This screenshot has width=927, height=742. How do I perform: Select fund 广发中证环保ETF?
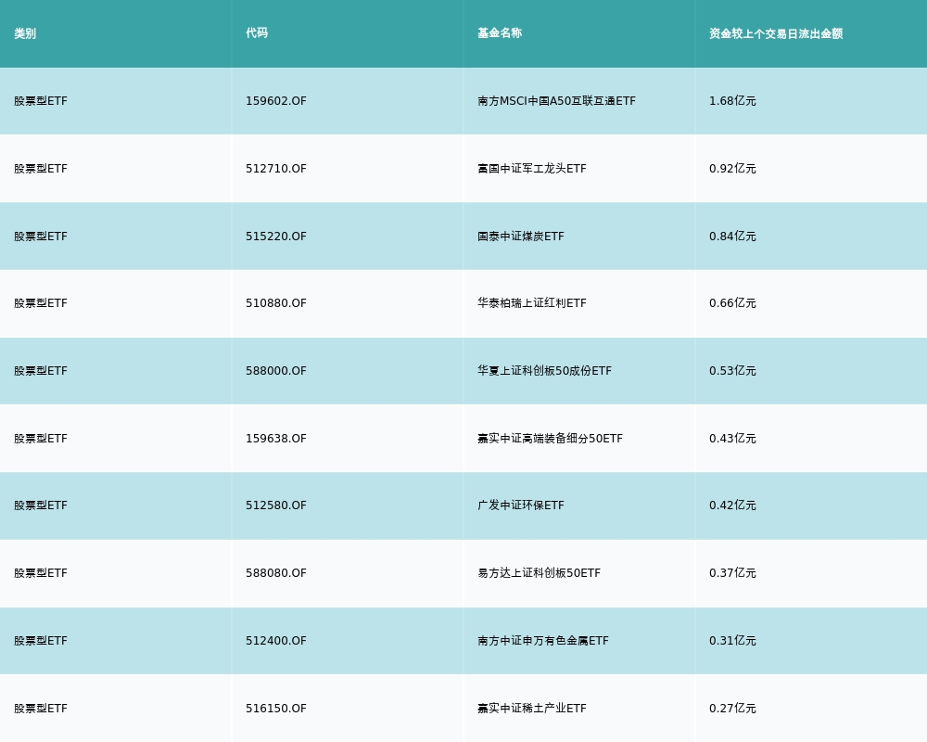[521, 505]
